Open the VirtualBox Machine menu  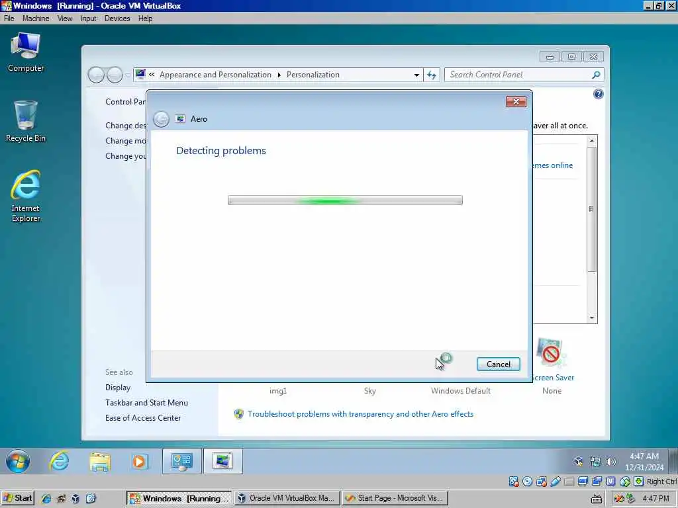pyautogui.click(x=36, y=18)
